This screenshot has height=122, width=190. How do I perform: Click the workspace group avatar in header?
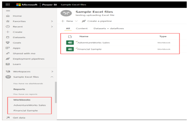66,13
